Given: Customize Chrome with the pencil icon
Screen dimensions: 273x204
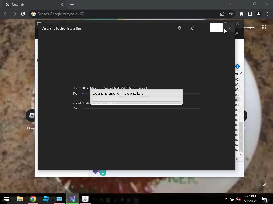Looking at the screenshot, I should point(264,185).
